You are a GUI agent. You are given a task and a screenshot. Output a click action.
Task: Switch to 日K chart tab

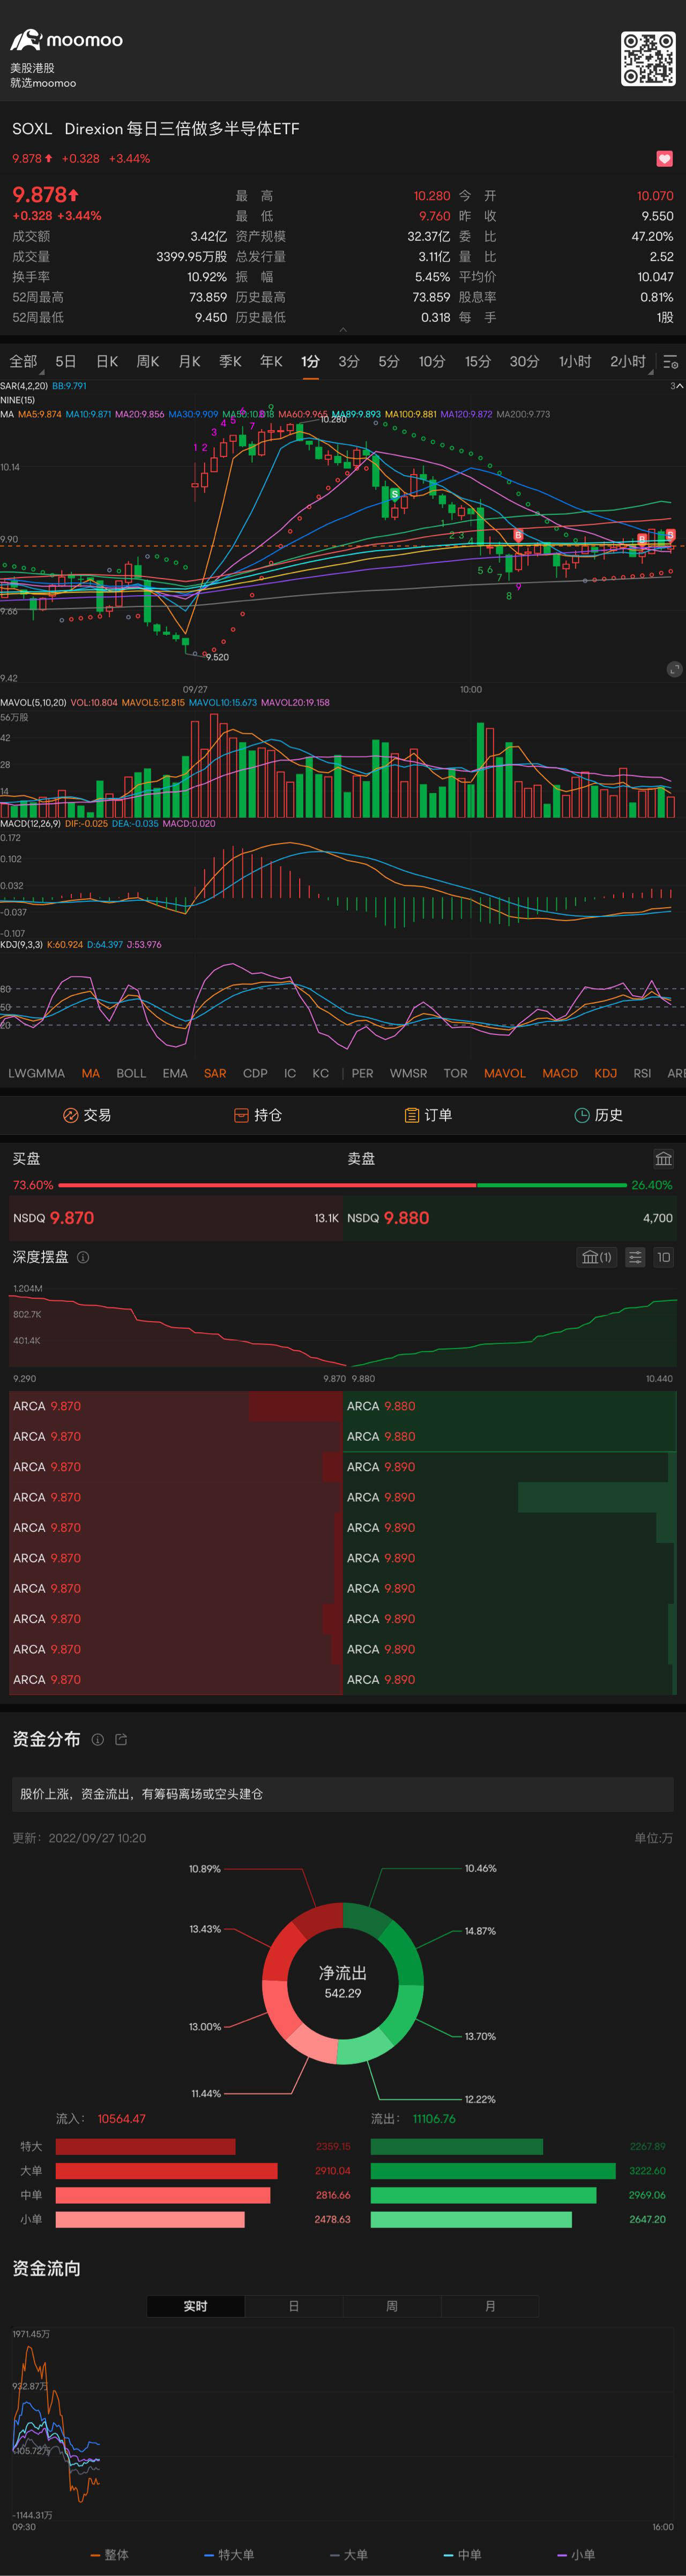click(x=107, y=361)
